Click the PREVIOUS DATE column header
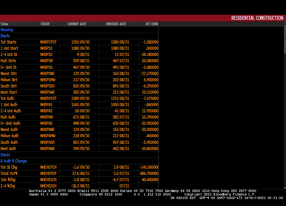This screenshot has height=206, width=286. 116,24
